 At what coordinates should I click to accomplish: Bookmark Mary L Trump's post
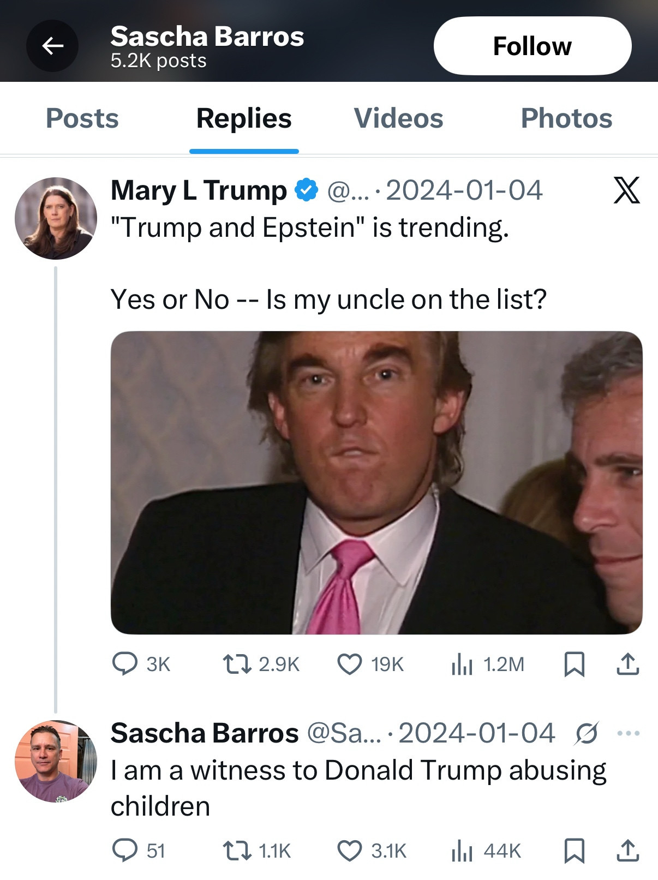pyautogui.click(x=574, y=664)
